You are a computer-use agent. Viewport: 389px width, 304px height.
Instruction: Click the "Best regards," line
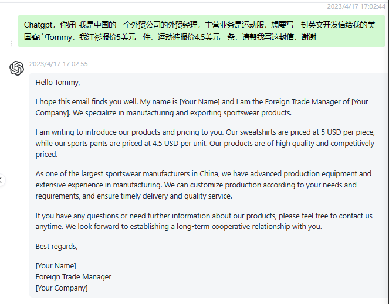click(x=56, y=247)
